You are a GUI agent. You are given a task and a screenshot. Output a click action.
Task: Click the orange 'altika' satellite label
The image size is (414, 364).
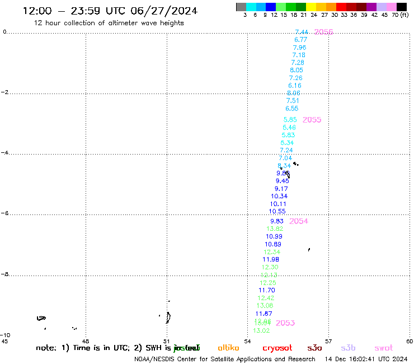(228, 348)
